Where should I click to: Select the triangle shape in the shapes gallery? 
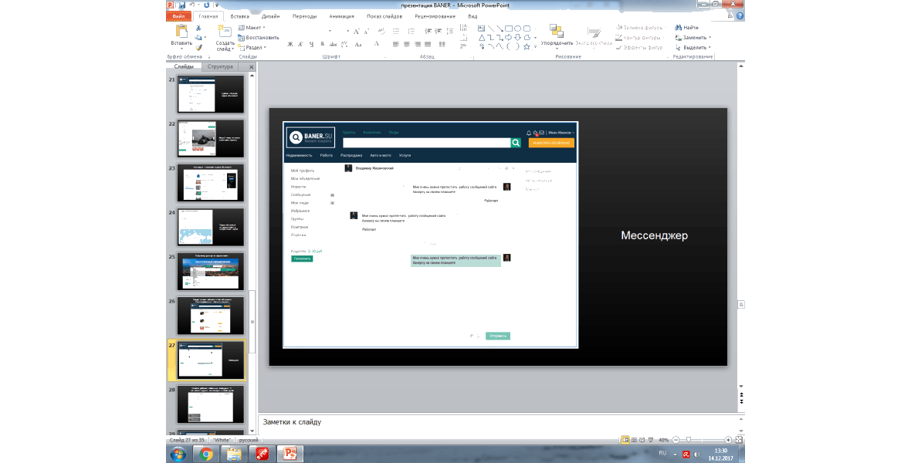(x=482, y=37)
